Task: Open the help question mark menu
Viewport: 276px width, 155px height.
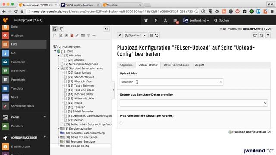Action: click(x=166, y=20)
